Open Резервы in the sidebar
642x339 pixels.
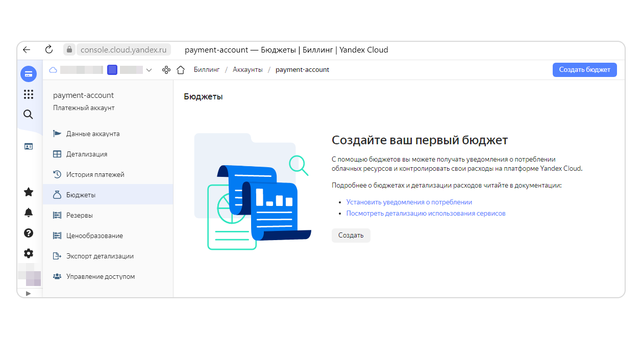click(108, 215)
